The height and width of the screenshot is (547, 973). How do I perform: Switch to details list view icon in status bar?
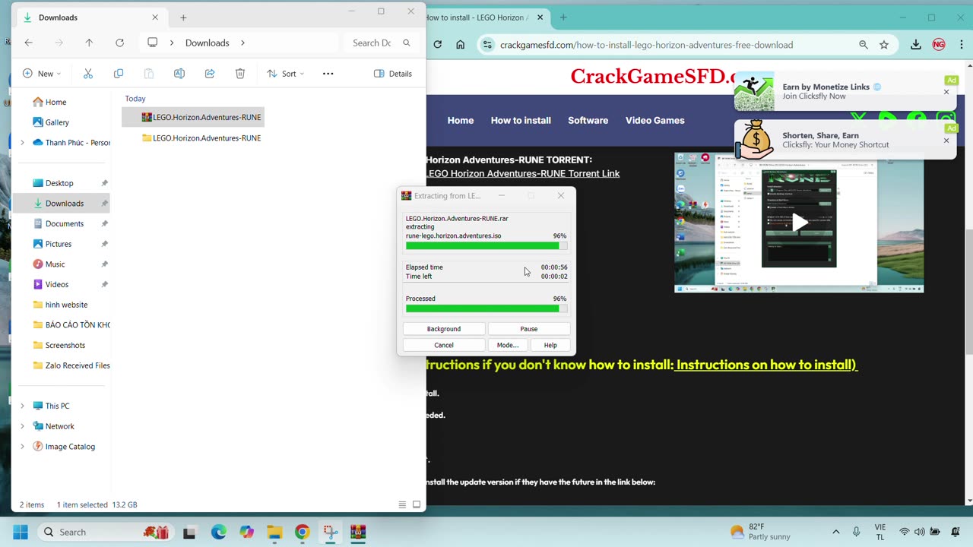[x=402, y=504]
